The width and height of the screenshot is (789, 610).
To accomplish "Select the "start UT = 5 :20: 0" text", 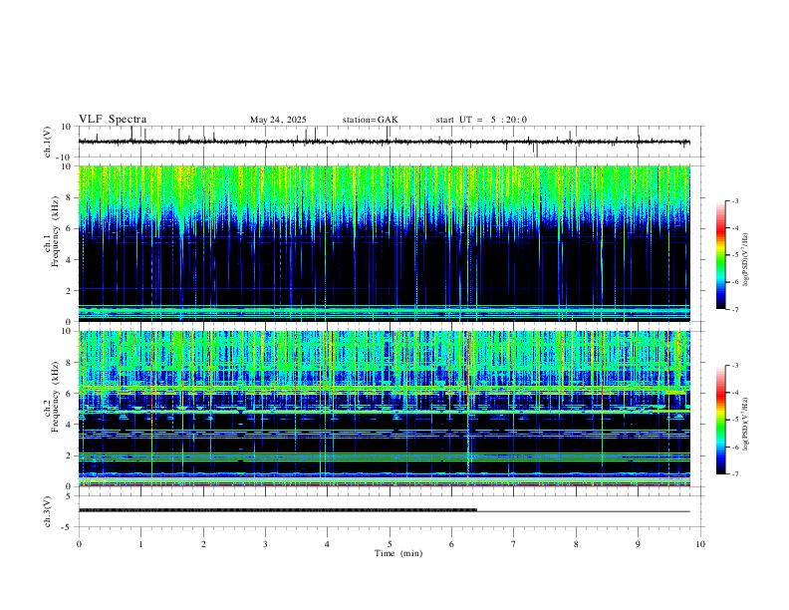I will coord(481,120).
